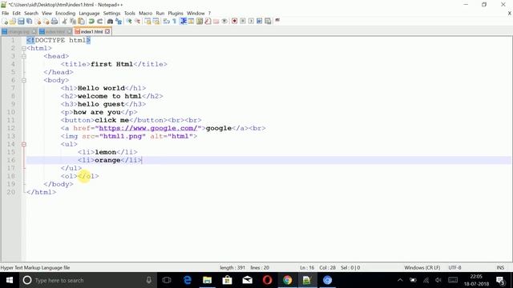Open the Plugins menu

(176, 13)
